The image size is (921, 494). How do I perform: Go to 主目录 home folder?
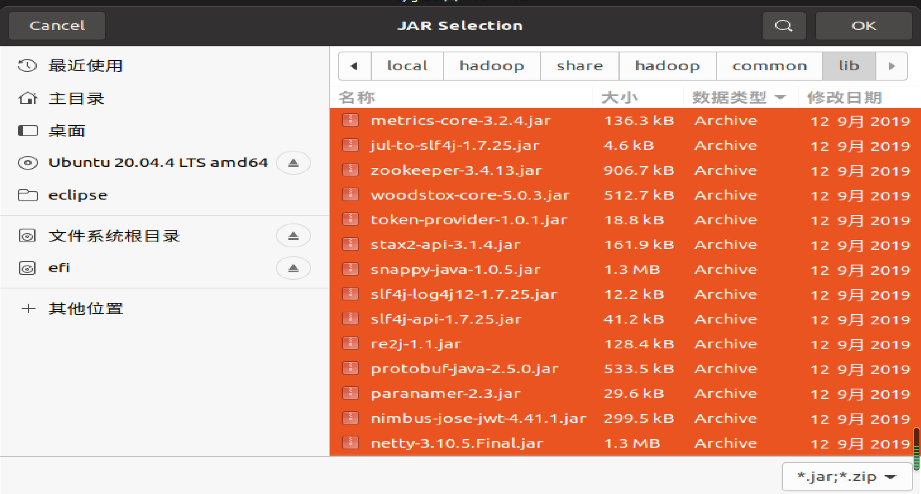[76, 98]
